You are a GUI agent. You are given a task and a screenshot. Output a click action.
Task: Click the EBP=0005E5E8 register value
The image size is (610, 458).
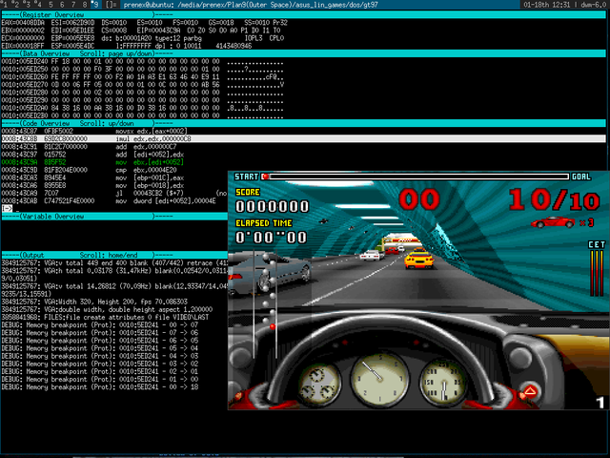[x=72, y=38]
